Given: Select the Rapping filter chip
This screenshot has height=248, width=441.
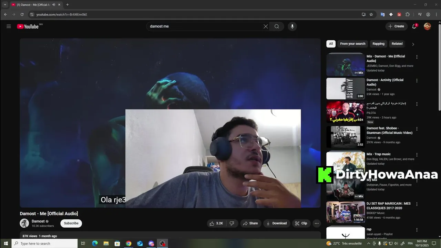Looking at the screenshot, I should [378, 44].
